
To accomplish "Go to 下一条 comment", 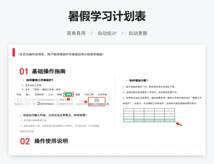I will click(x=30, y=104).
